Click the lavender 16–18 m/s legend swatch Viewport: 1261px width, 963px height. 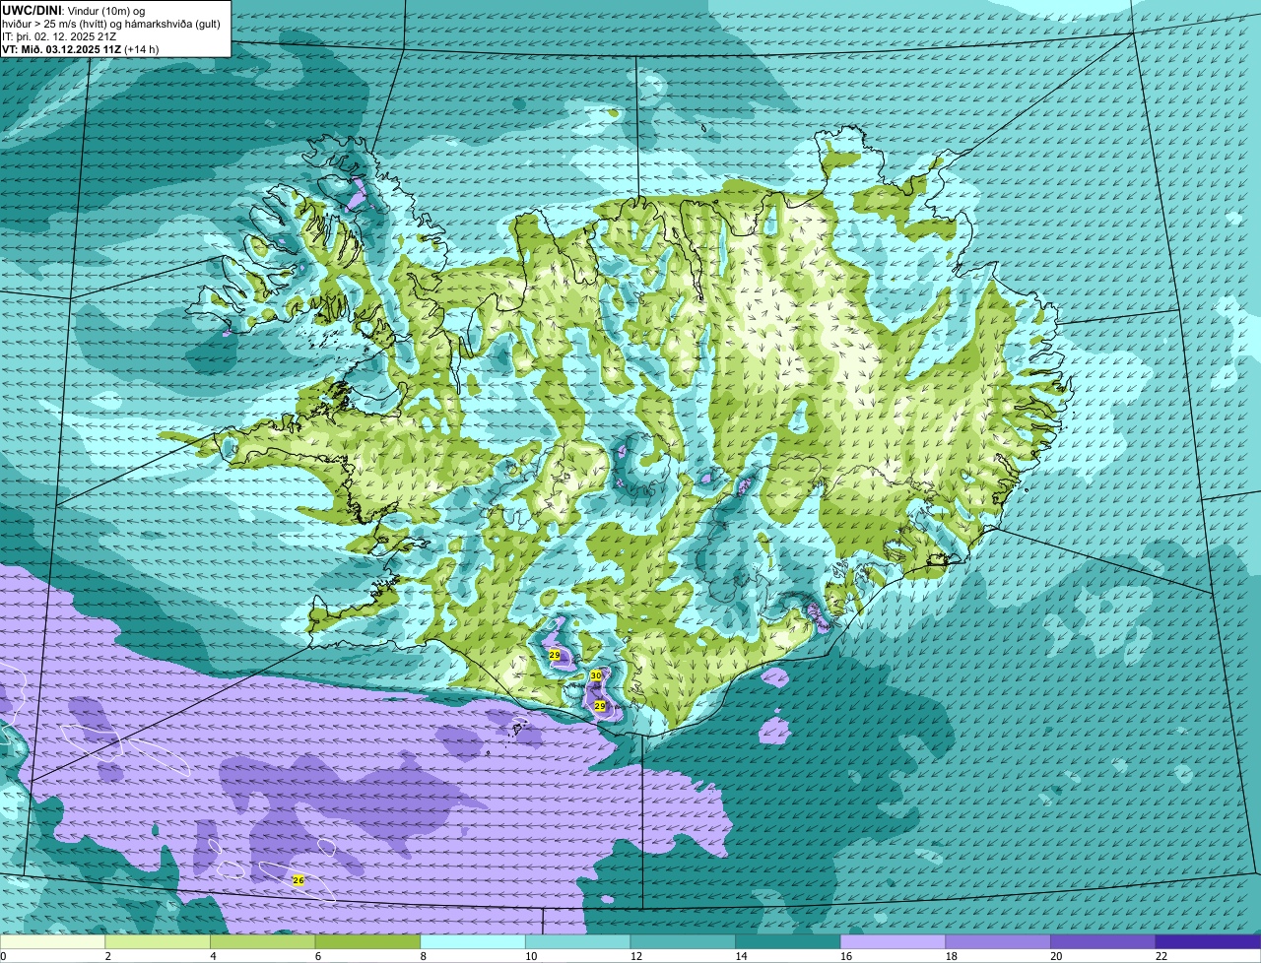click(x=893, y=941)
